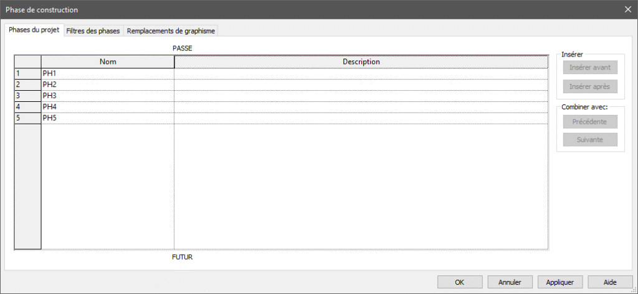Select the PH1 name cell
The height and width of the screenshot is (294, 638).
[107, 74]
